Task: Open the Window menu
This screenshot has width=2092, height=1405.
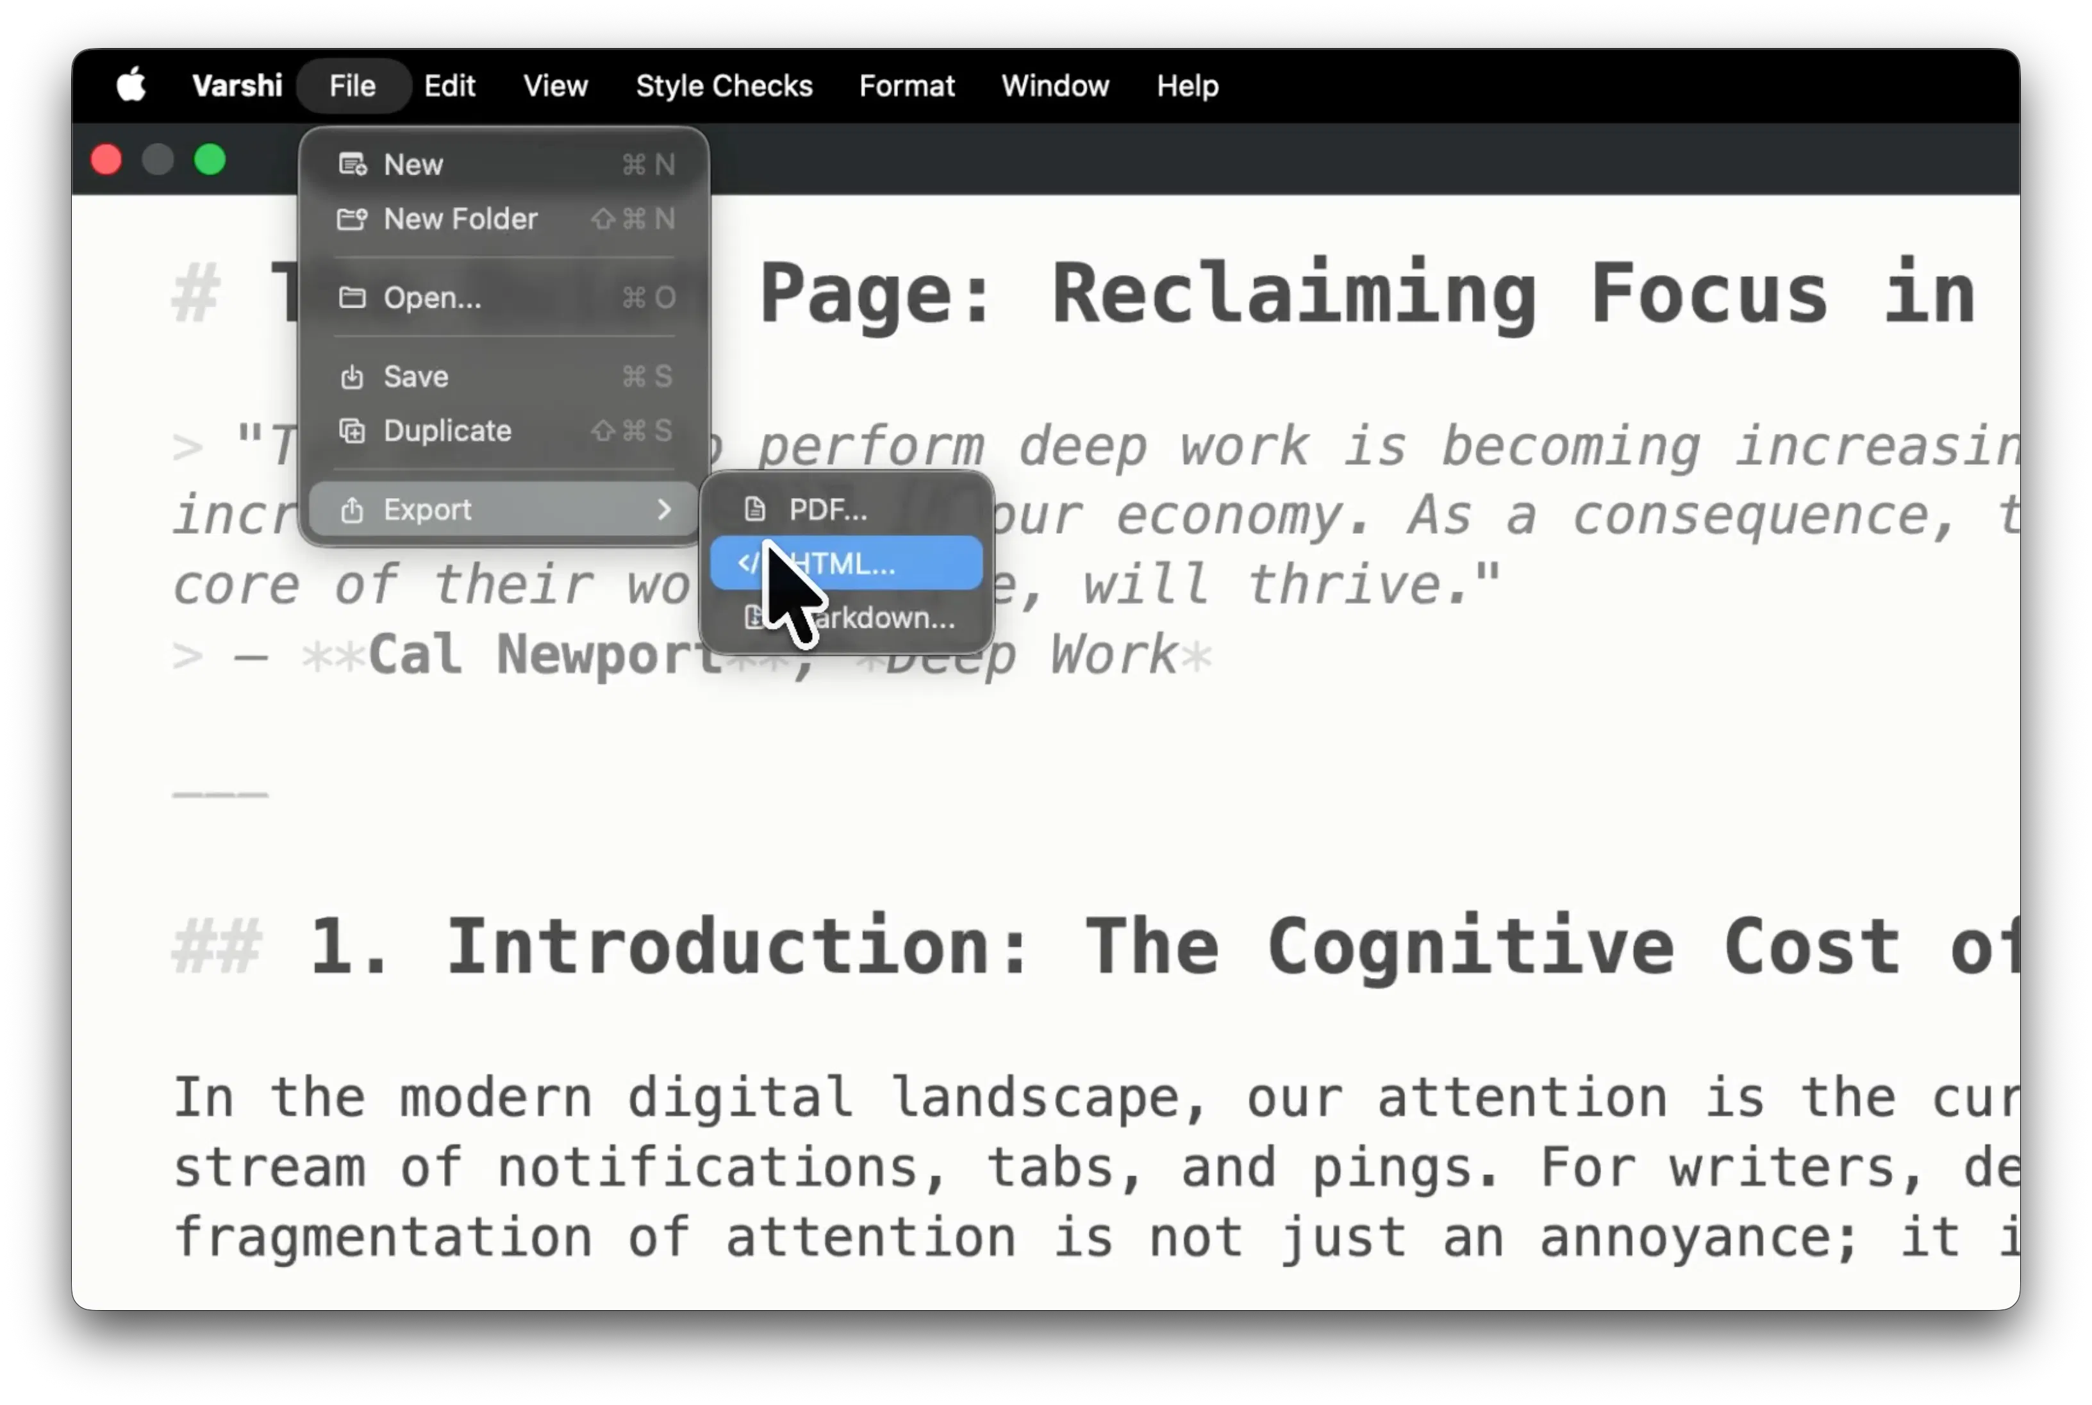Action: (1054, 85)
